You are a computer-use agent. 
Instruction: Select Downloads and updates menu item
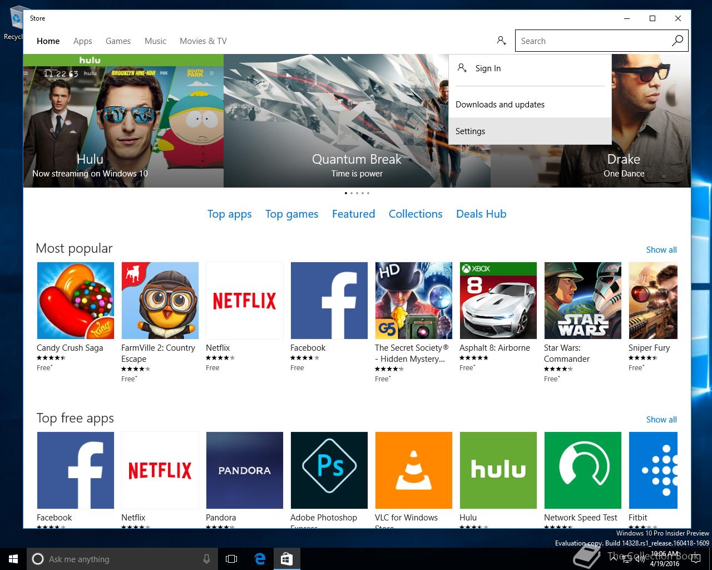530,104
